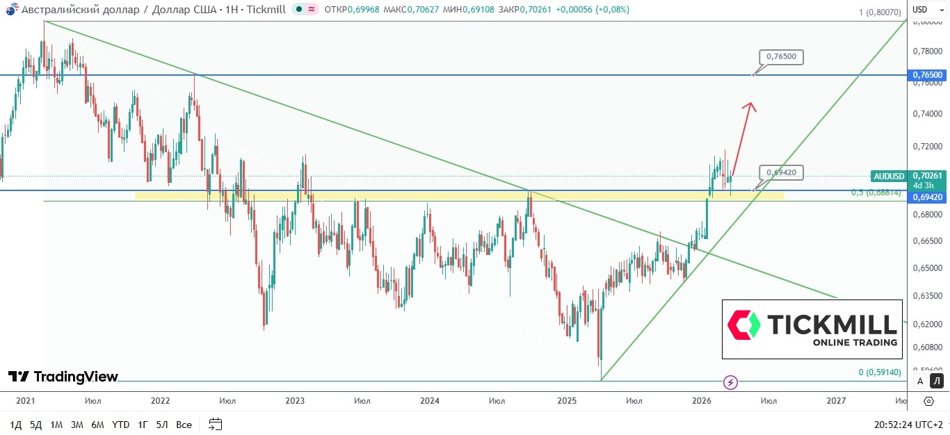Toggle auto scale with the A button
The width and height of the screenshot is (950, 435).
(x=920, y=381)
